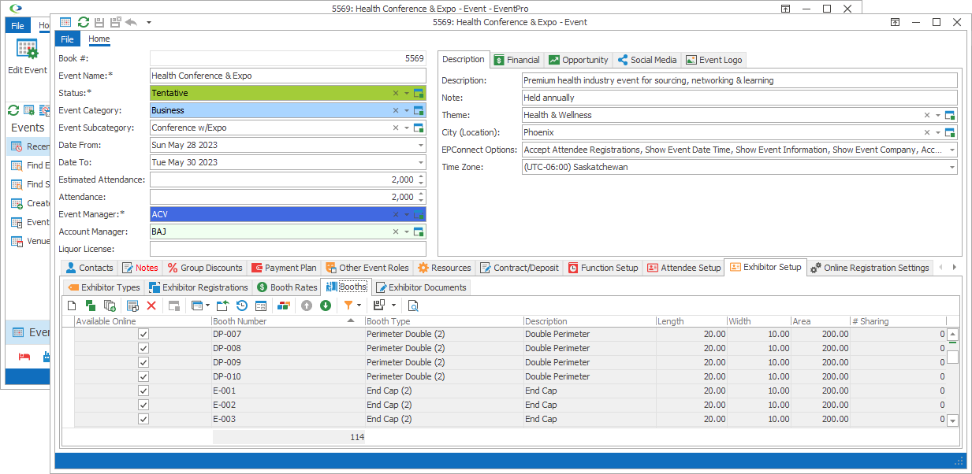
Task: Decrease Attendance with the down spinner
Action: (421, 201)
